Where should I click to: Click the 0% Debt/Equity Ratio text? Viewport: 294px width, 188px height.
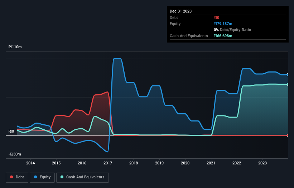[232, 30]
